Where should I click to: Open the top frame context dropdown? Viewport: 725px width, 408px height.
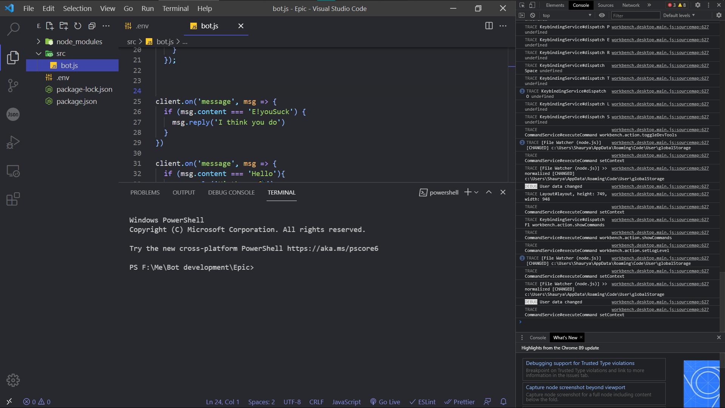coord(566,15)
